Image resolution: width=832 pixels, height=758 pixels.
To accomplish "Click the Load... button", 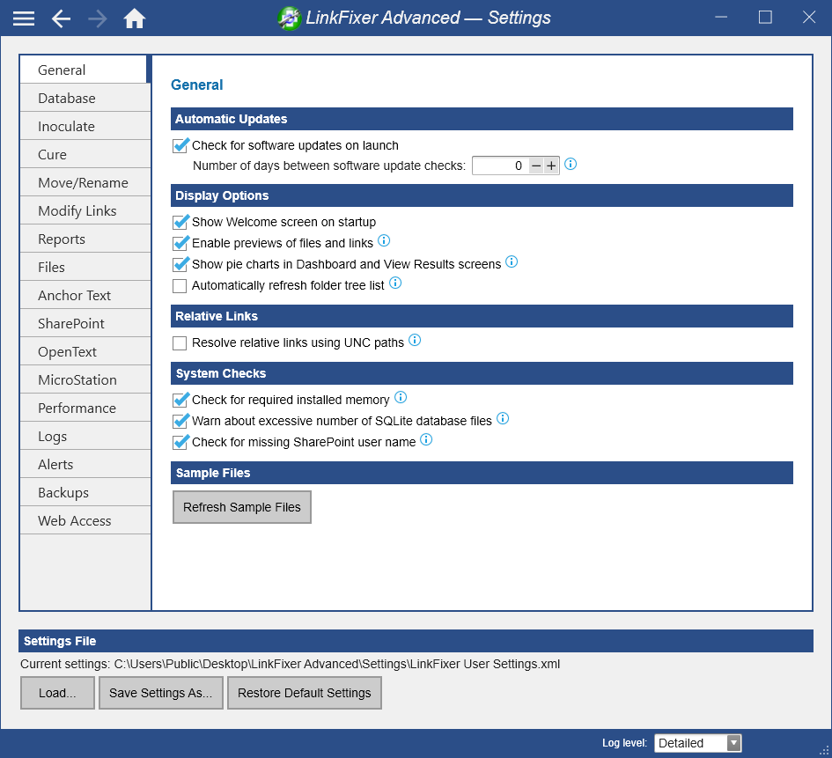I will click(57, 693).
